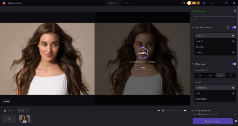
Task: Reset settings with the Autopilot refresh icon
Action: click(235, 11)
